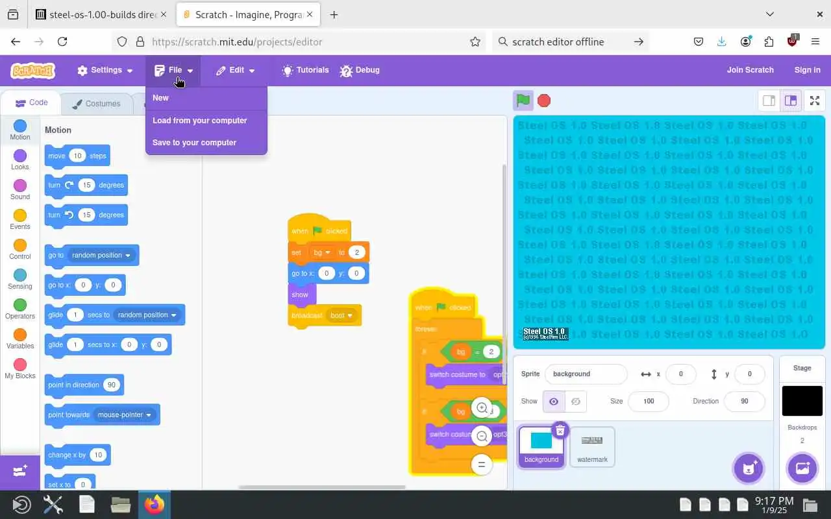Screen dimensions: 831x519
Task: Click the browser address bar
Action: pos(299,42)
